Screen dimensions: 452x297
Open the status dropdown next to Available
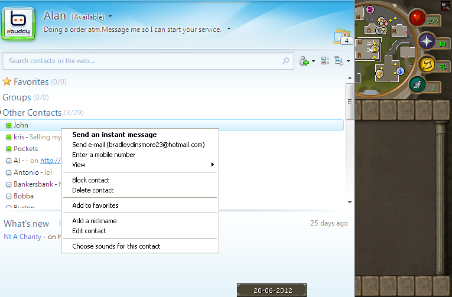(x=110, y=17)
